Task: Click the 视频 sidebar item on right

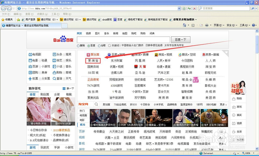Action: pyautogui.click(x=238, y=123)
